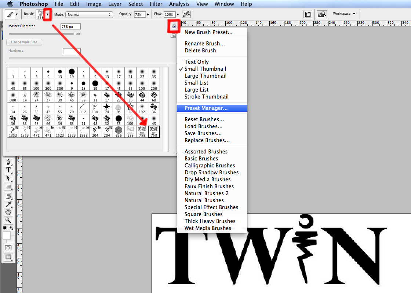Reset to default foreground and background colors

click(5, 228)
